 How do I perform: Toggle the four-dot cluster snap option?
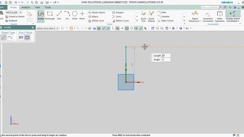pyautogui.click(x=99, y=29)
